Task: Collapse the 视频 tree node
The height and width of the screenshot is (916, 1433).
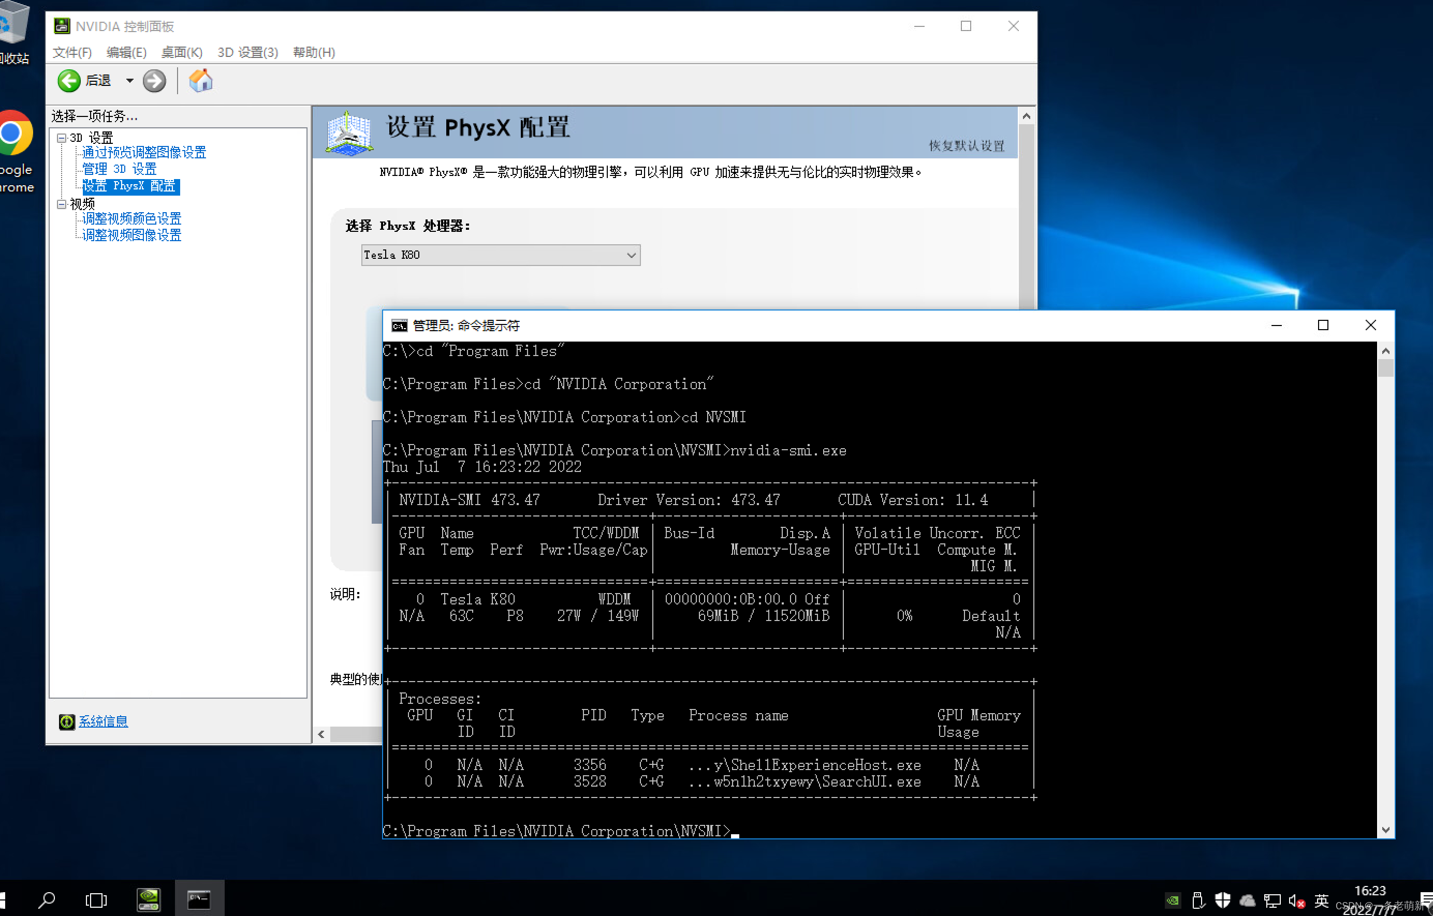Action: point(61,204)
